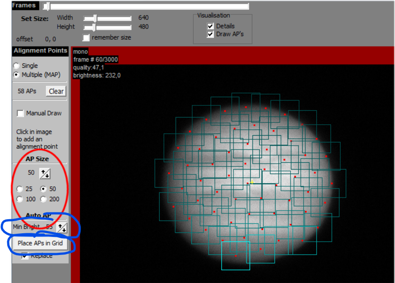
Task: Toggle the remember size checkbox
Action: (x=86, y=38)
